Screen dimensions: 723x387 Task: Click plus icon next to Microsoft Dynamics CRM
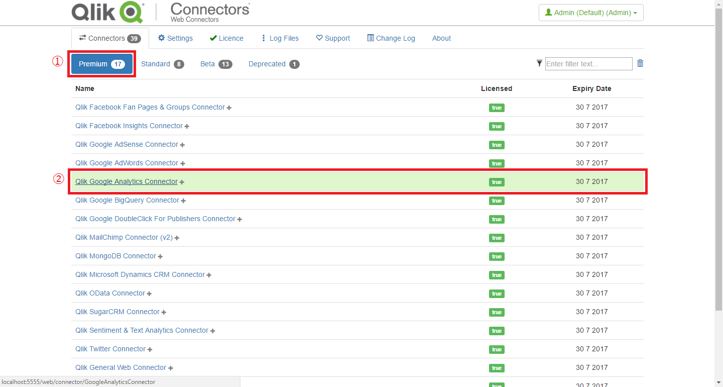pyautogui.click(x=209, y=275)
